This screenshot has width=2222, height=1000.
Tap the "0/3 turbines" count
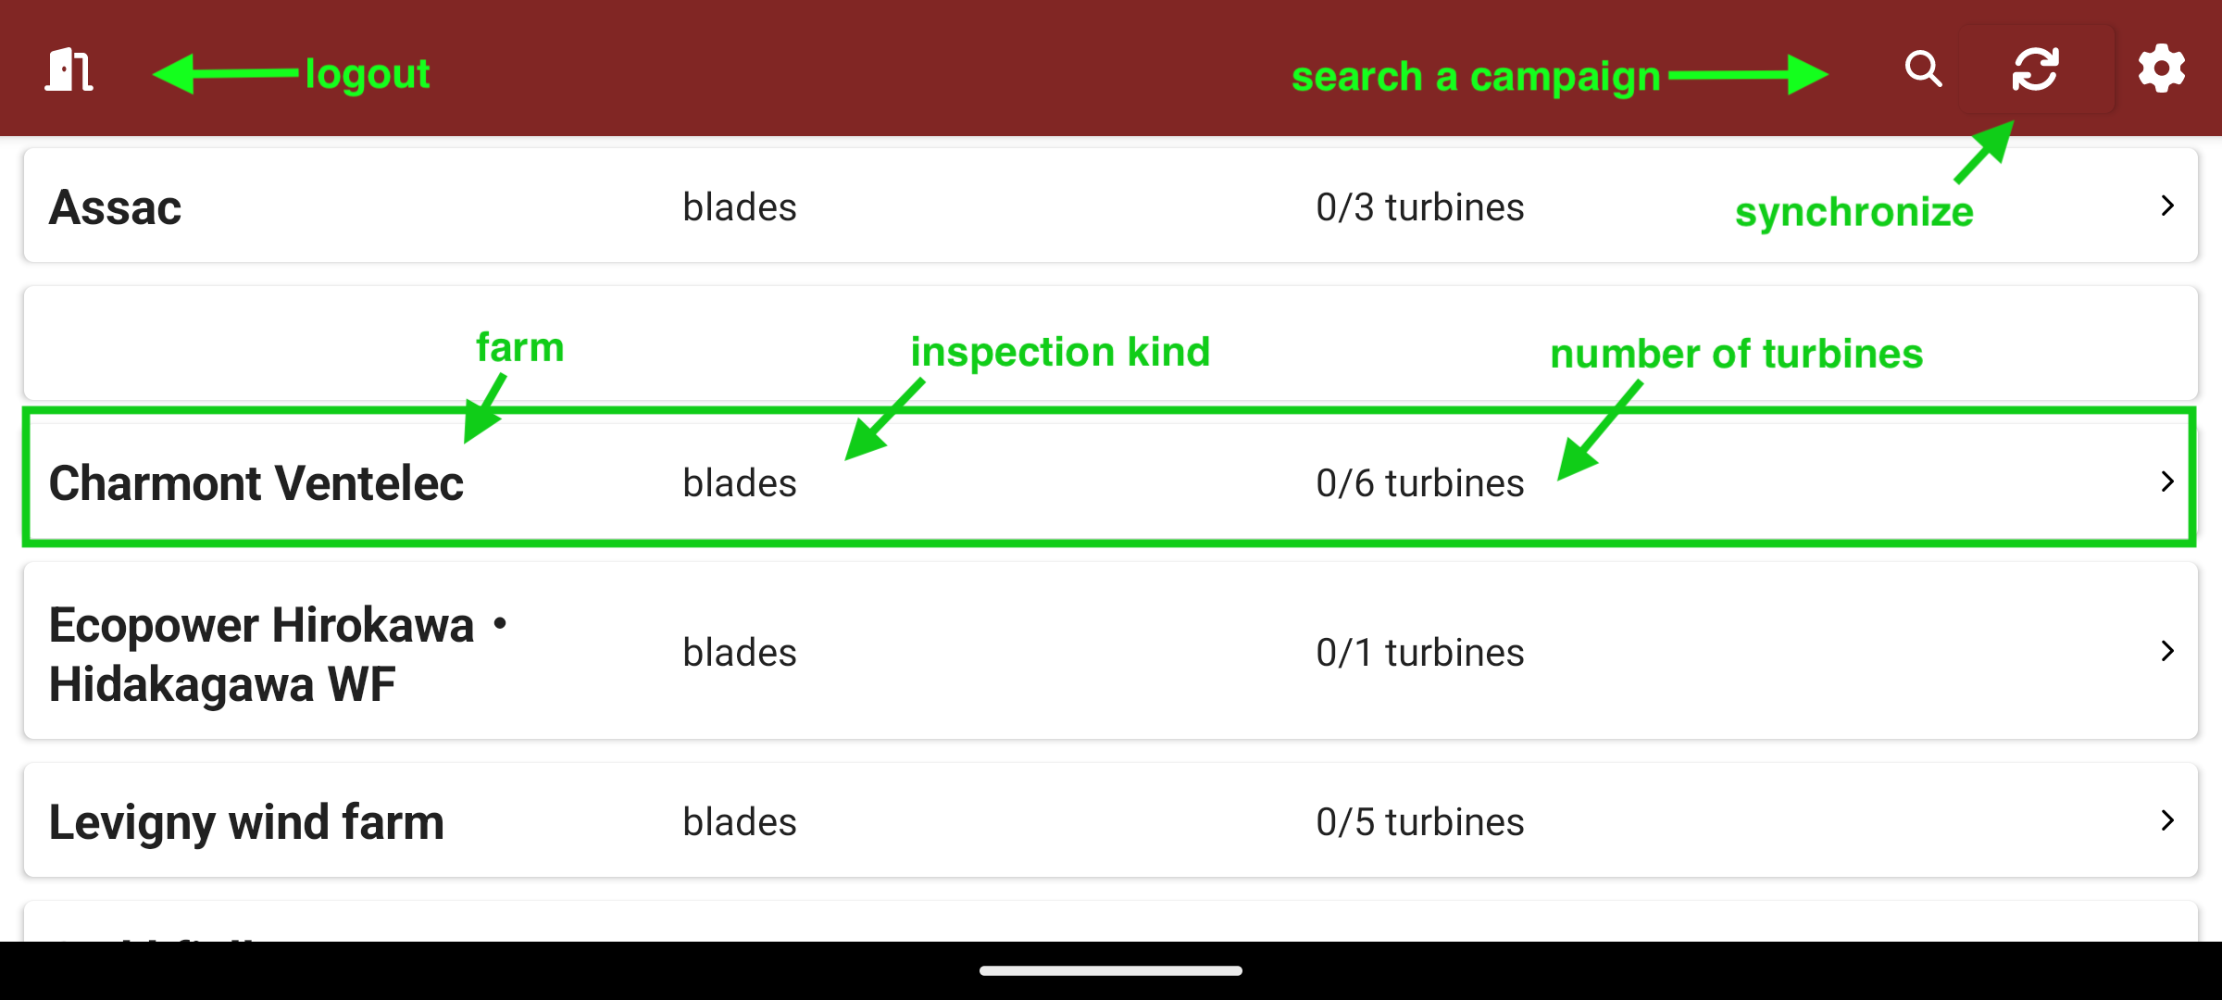coord(1419,207)
